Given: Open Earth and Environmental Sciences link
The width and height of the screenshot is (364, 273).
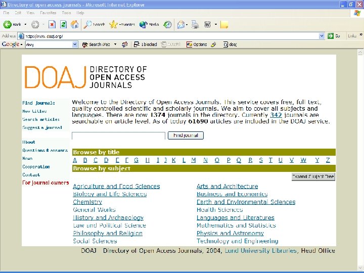Looking at the screenshot, I should pyautogui.click(x=246, y=202).
